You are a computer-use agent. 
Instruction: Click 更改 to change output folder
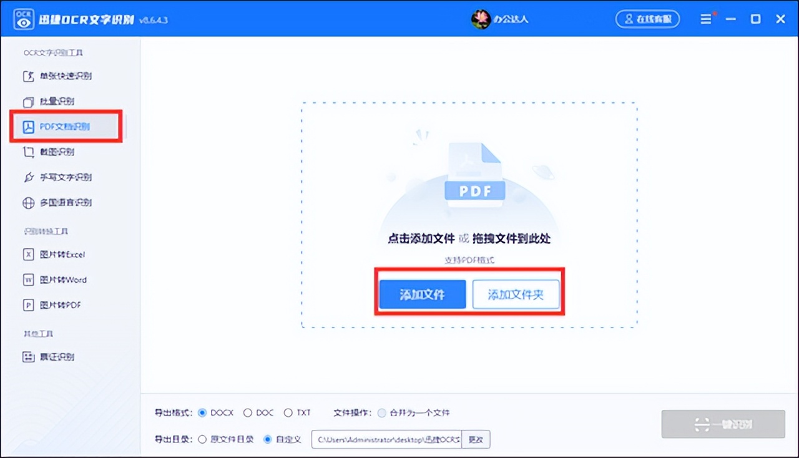tap(476, 439)
